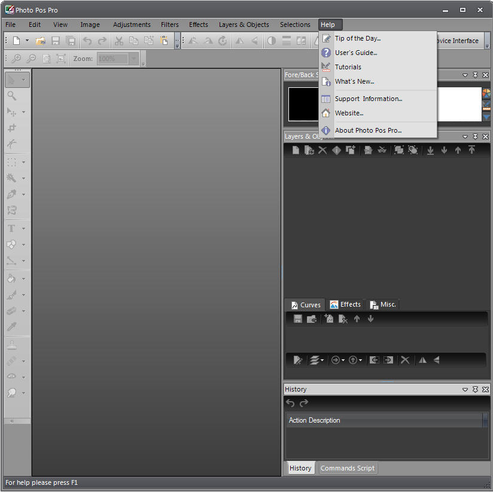Viewport: 493px width, 492px height.
Task: Click the black foreground color swatch
Action: (303, 104)
